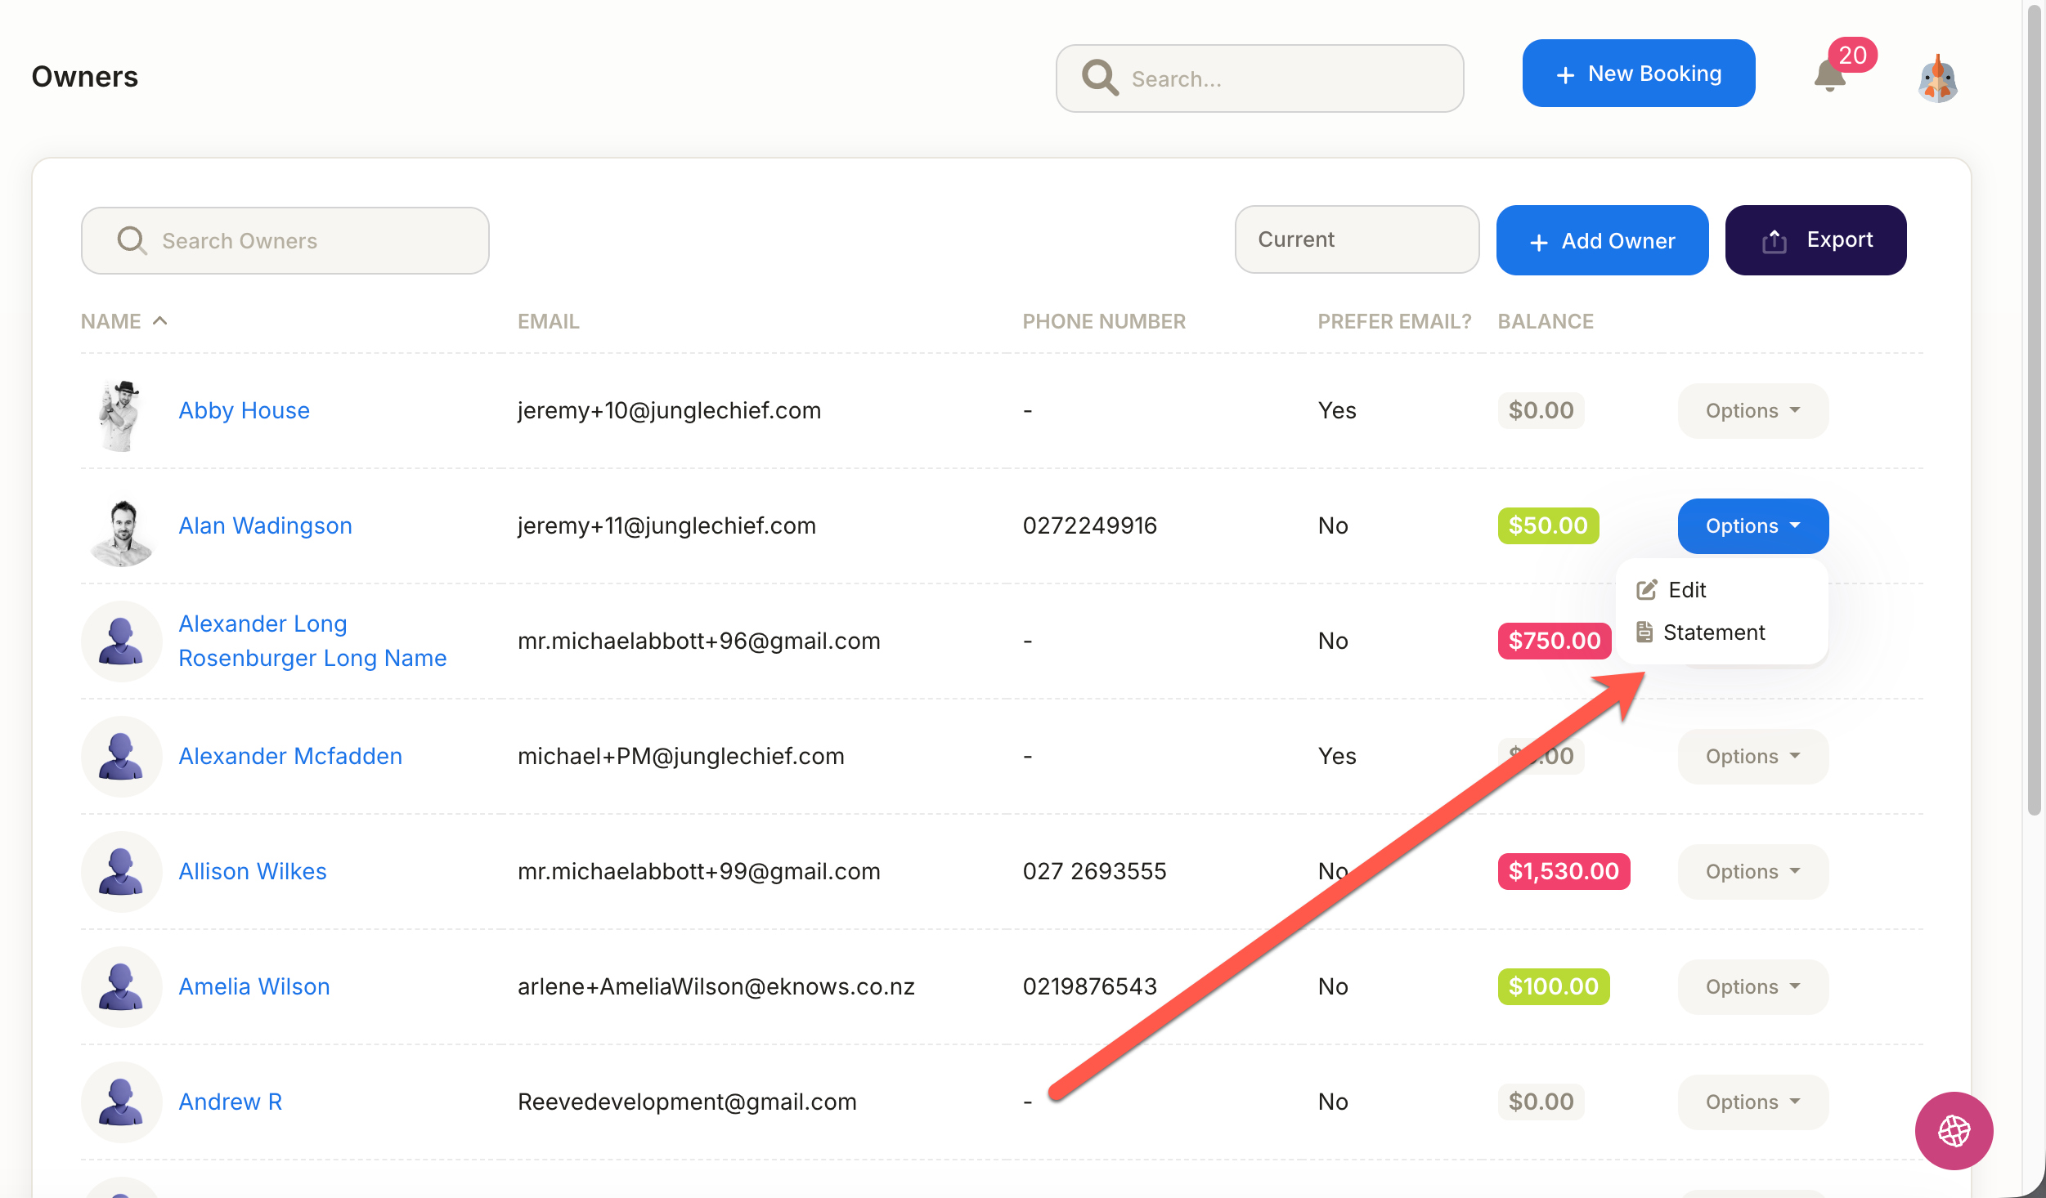Click Abby House's profile photo
The image size is (2046, 1198).
tap(121, 414)
